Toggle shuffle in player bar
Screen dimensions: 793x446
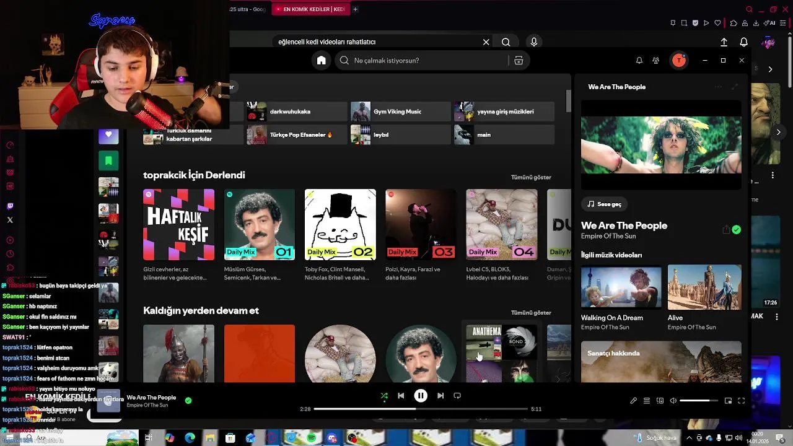click(x=384, y=396)
